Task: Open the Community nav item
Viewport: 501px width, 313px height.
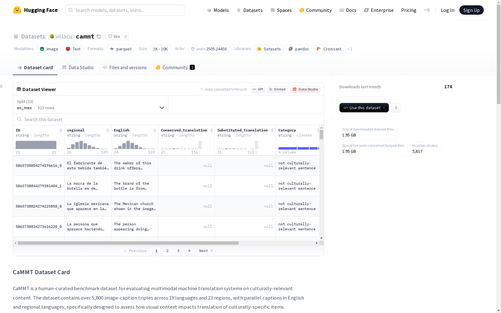Action: point(316,10)
